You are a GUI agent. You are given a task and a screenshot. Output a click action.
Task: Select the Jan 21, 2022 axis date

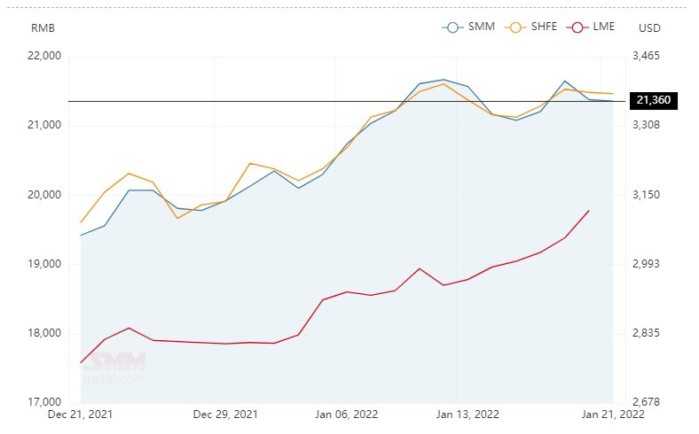coord(613,415)
